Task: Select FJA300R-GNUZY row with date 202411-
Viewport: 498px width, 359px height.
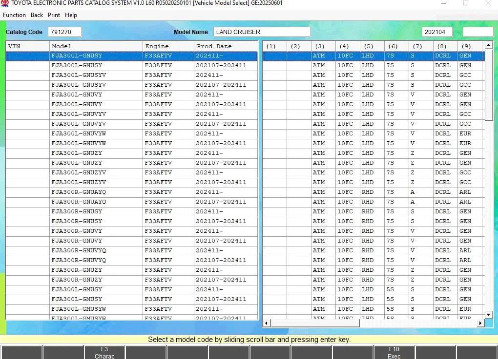Action: pos(131,270)
